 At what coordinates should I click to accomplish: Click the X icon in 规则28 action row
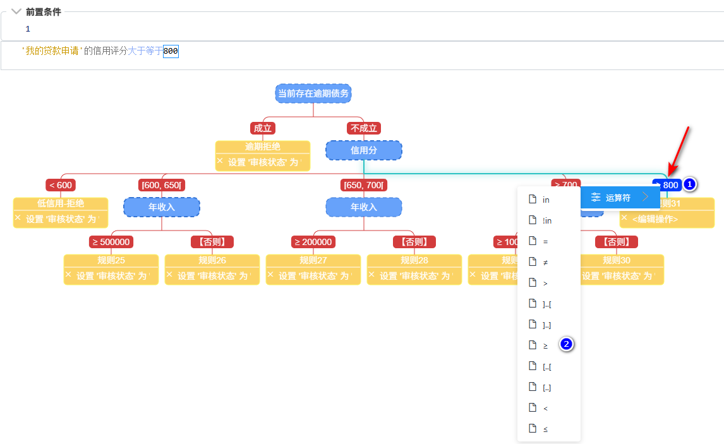[371, 275]
